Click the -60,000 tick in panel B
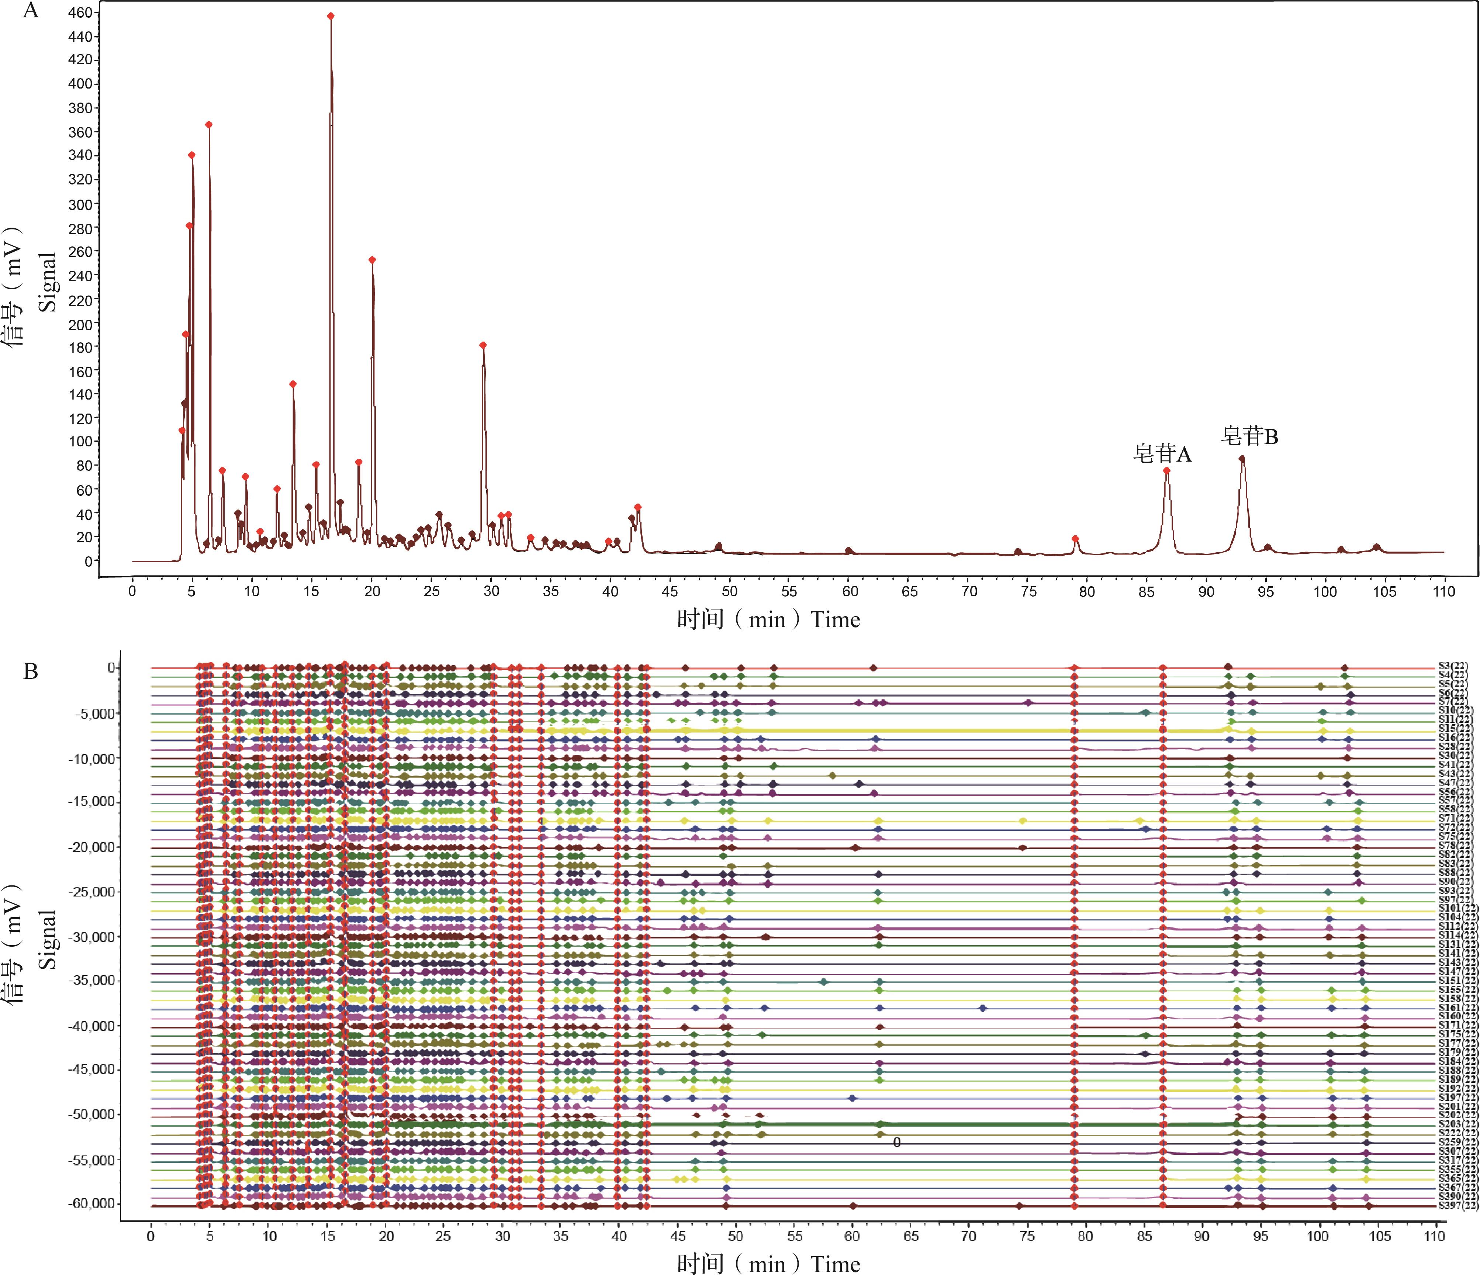This screenshot has width=1480, height=1275. pyautogui.click(x=91, y=1203)
